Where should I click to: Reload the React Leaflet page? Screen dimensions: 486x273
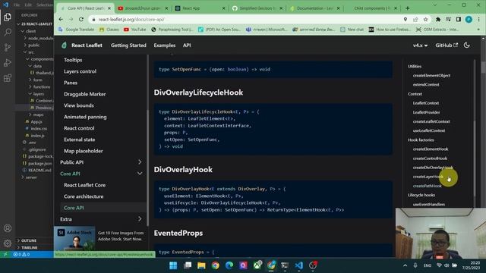[81, 19]
